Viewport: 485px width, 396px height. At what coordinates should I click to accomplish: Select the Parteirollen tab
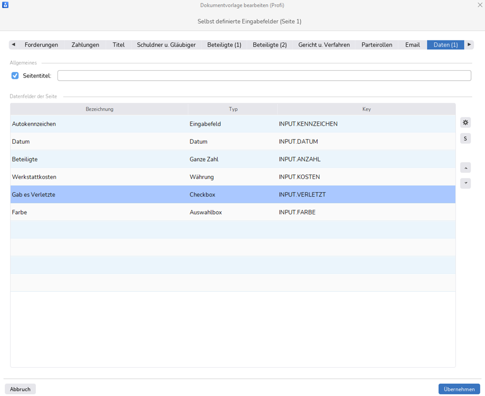click(x=377, y=45)
